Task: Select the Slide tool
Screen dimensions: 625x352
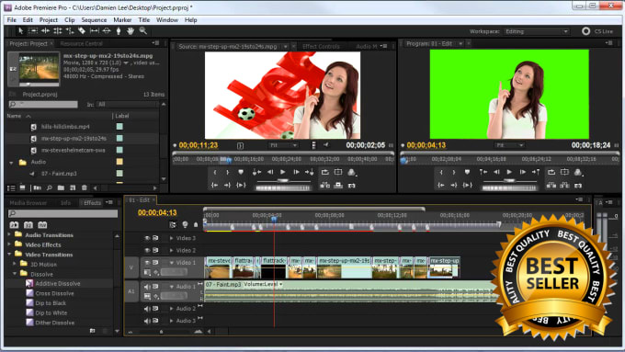Action: tap(107, 31)
